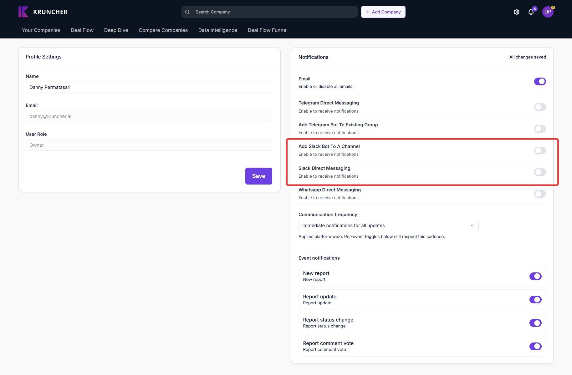The width and height of the screenshot is (572, 375).
Task: Click the DP avatar icon
Action: coord(548,12)
